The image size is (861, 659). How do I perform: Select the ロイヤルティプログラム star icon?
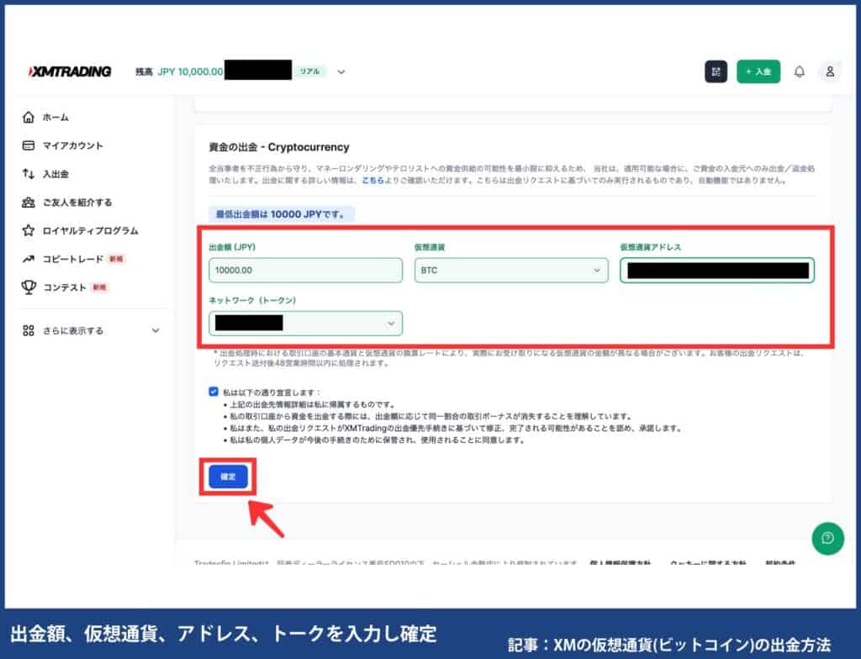[x=30, y=230]
